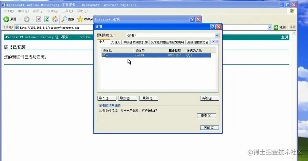Close the Internet 选项 dialog

(198, 19)
